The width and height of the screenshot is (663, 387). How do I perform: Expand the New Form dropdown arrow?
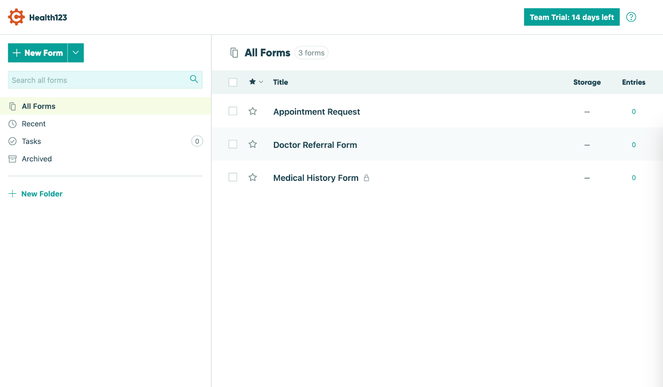(75, 53)
